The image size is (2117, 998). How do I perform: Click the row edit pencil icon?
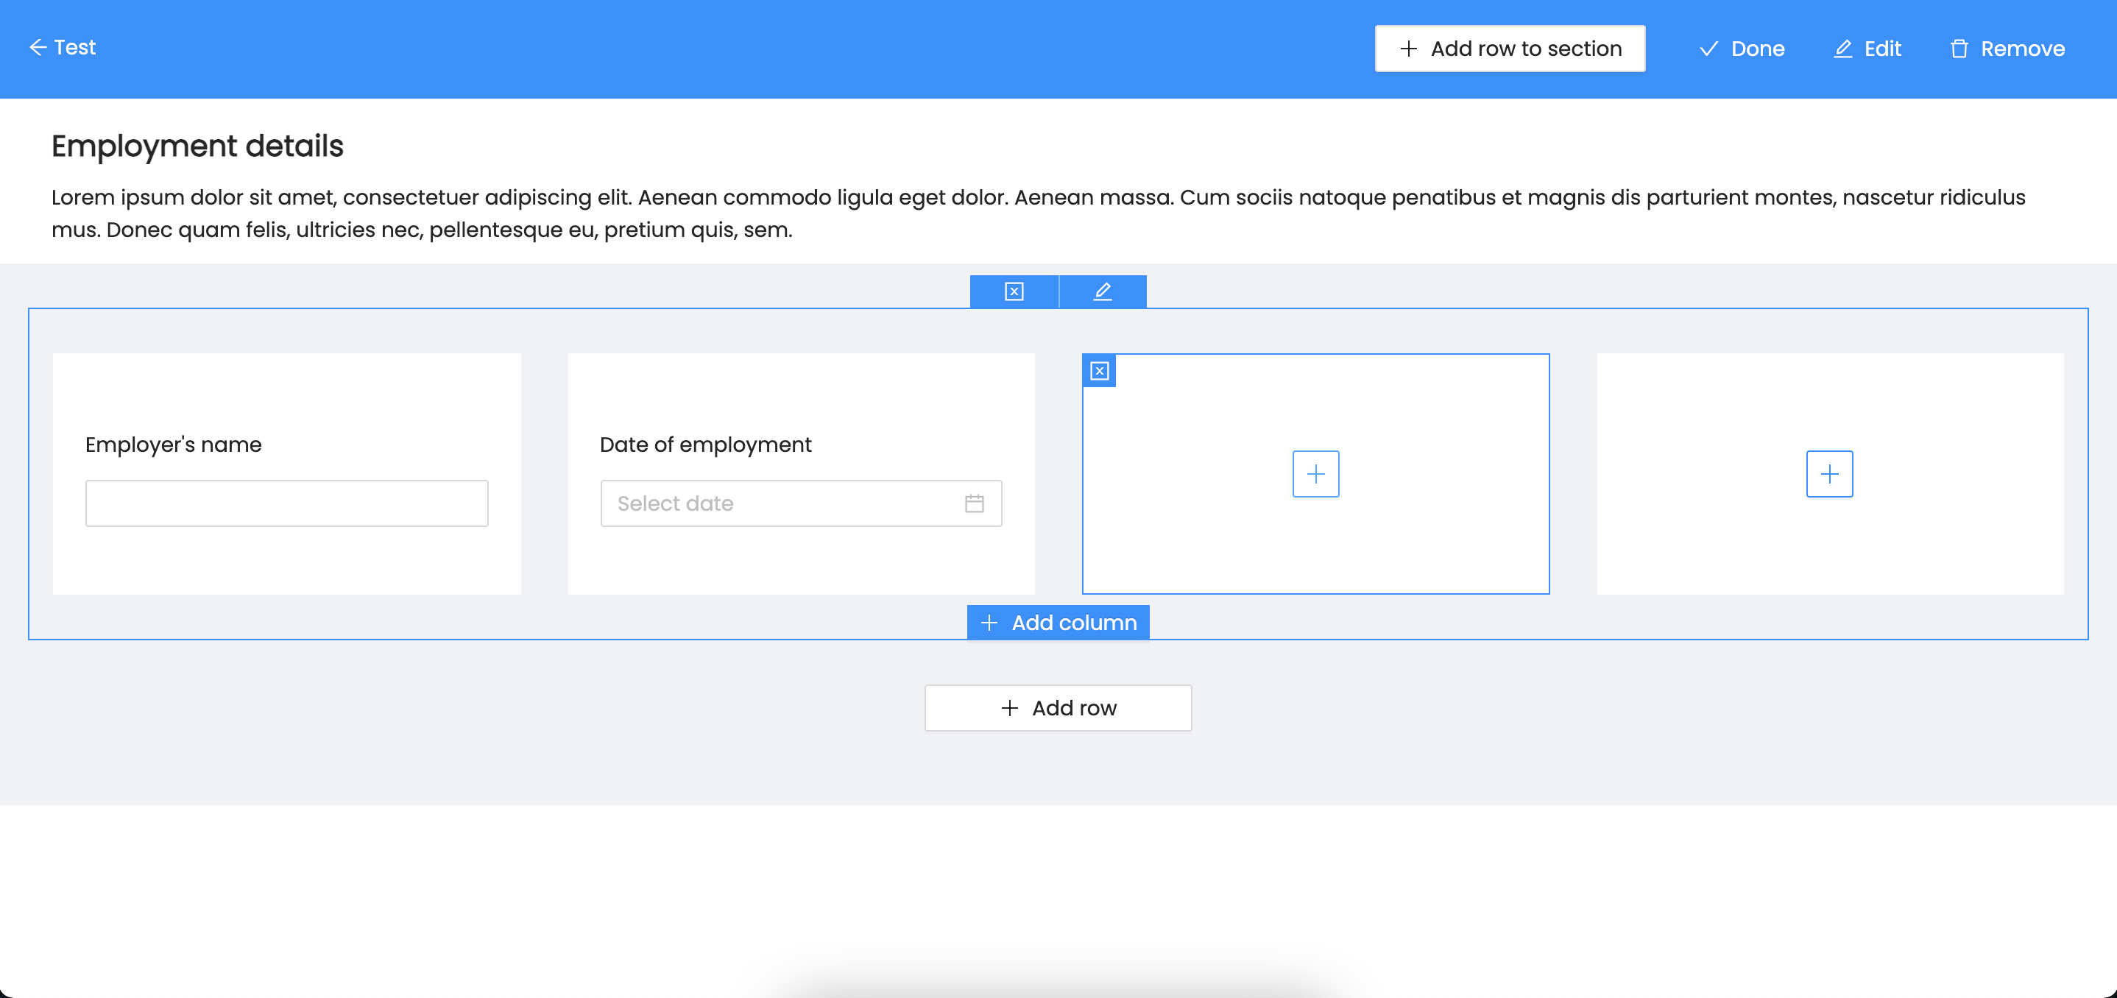click(1102, 291)
